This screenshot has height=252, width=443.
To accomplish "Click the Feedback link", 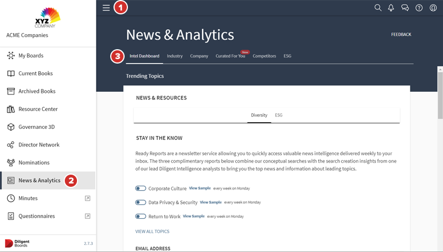I will click(401, 34).
